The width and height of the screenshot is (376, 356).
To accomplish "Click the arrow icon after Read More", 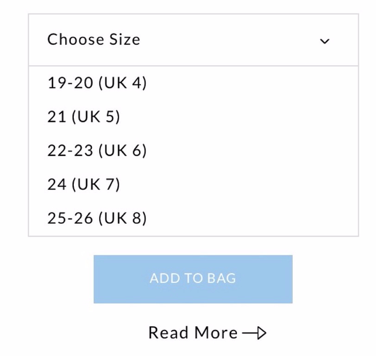I will 255,333.
